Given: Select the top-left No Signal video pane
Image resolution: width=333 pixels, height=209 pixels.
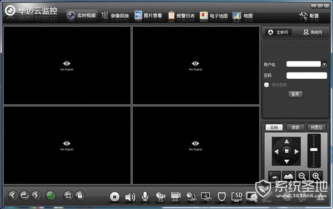Looking at the screenshot, I should tap(67, 65).
